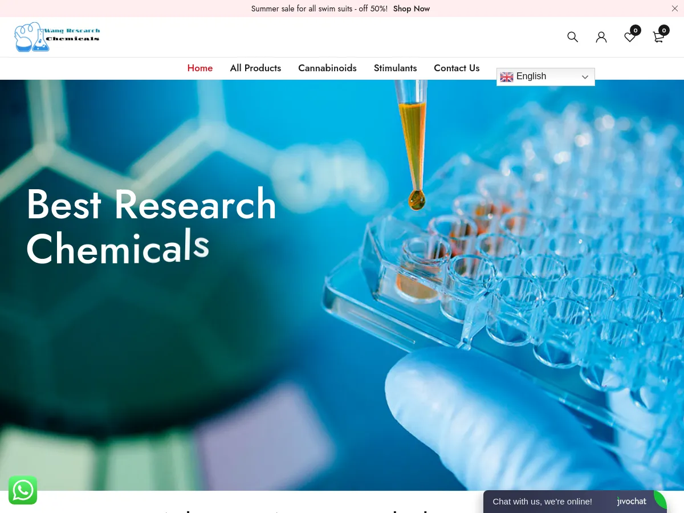The image size is (684, 513).
Task: Click the Wang Research Chemicals logo
Action: (56, 36)
